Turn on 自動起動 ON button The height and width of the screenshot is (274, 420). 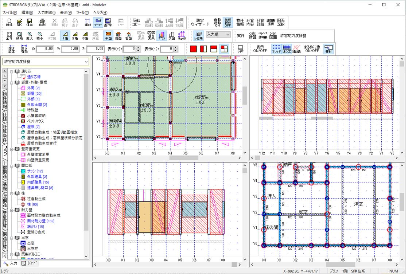(x=217, y=22)
